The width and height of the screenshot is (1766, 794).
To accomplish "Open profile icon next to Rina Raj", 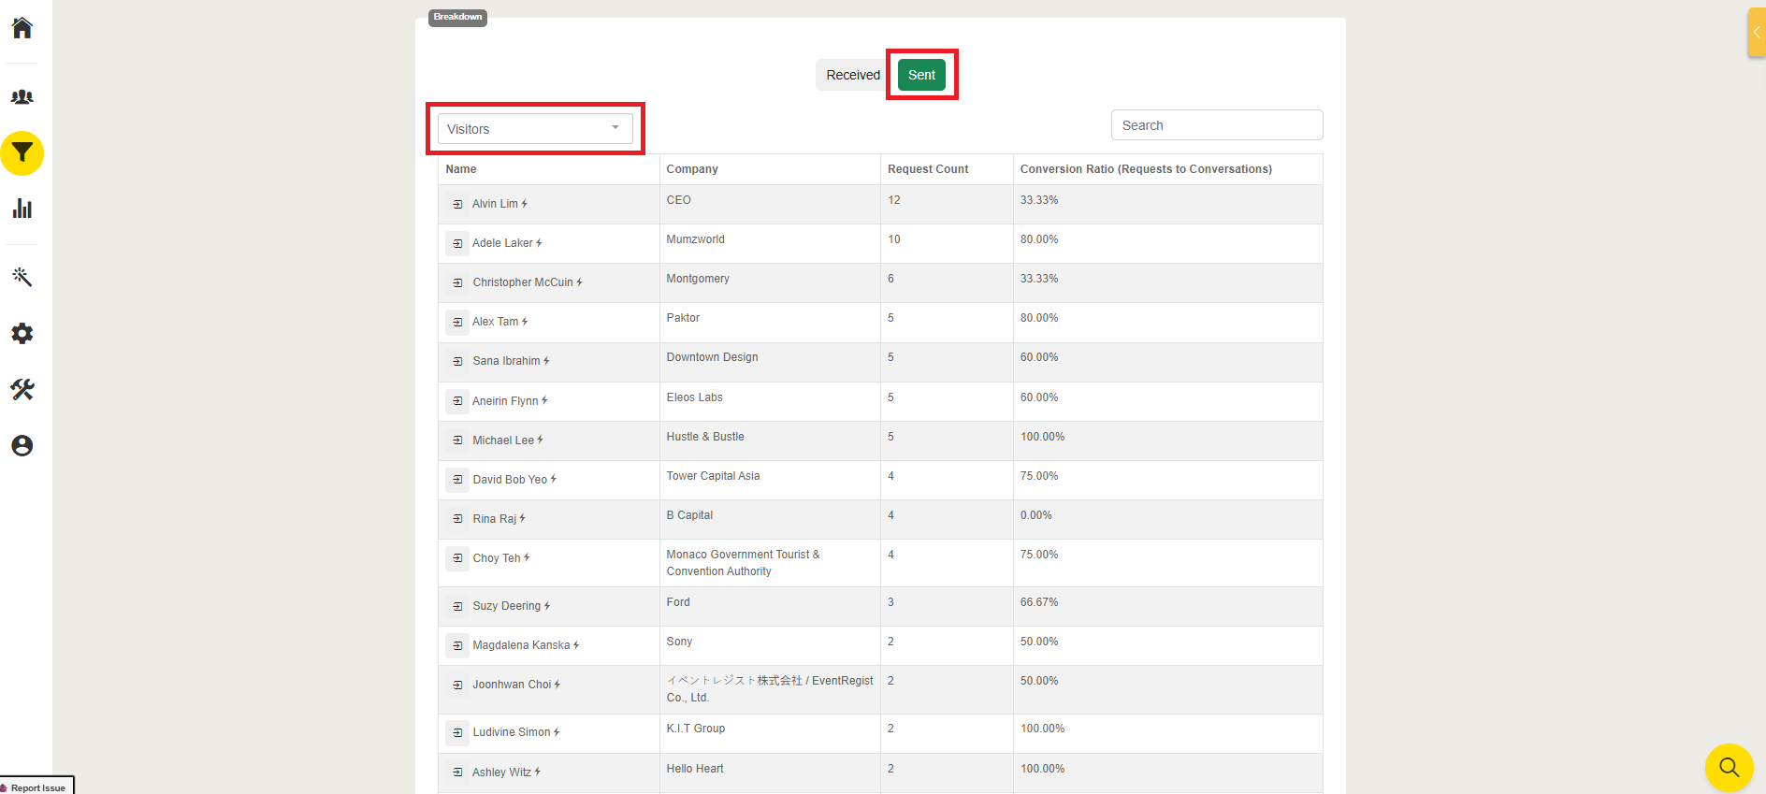I will coord(457,519).
